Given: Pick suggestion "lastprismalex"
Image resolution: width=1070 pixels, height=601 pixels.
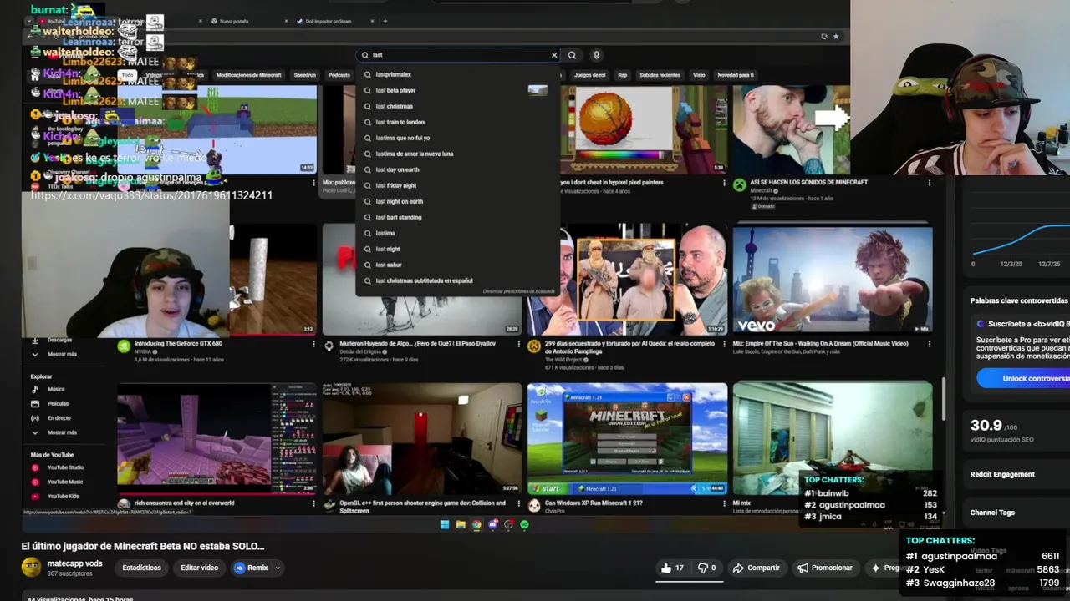Looking at the screenshot, I should pos(393,74).
